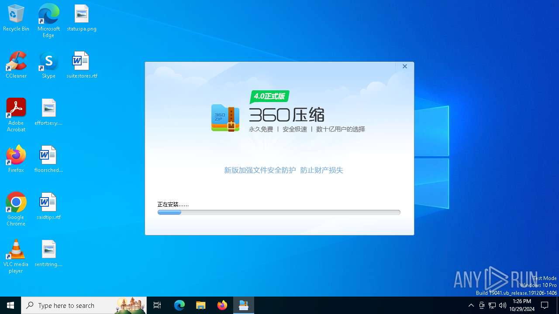
Task: Open Task View on the taskbar
Action: [157, 305]
